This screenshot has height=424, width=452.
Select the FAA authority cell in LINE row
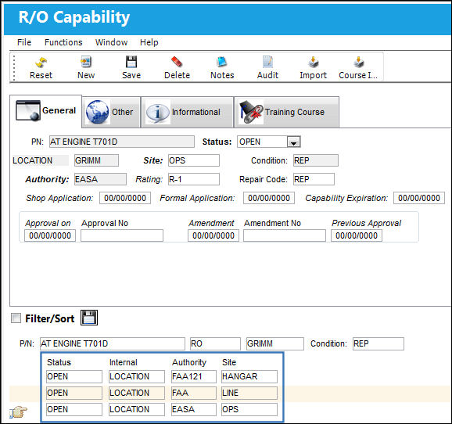(194, 393)
